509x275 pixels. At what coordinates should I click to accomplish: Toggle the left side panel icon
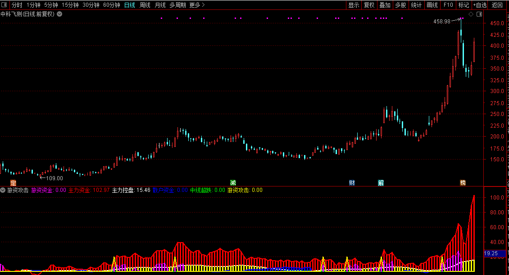coord(4,5)
